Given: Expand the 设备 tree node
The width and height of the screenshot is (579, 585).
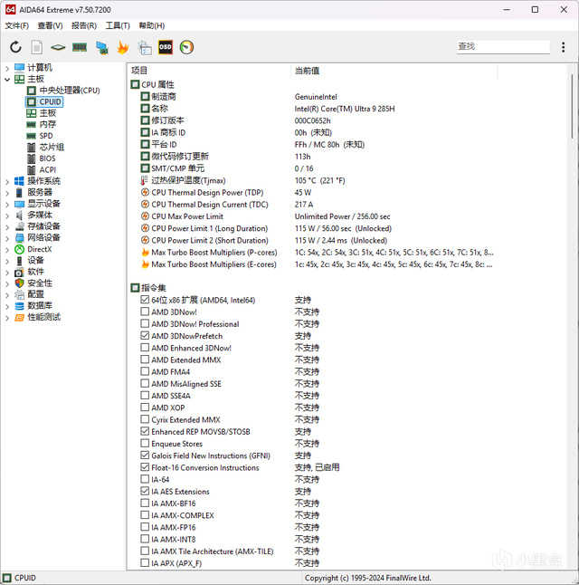Looking at the screenshot, I should coord(7,261).
